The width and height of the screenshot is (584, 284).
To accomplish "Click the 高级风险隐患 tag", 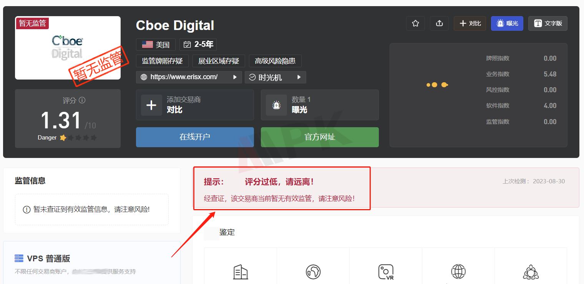I will tap(275, 61).
